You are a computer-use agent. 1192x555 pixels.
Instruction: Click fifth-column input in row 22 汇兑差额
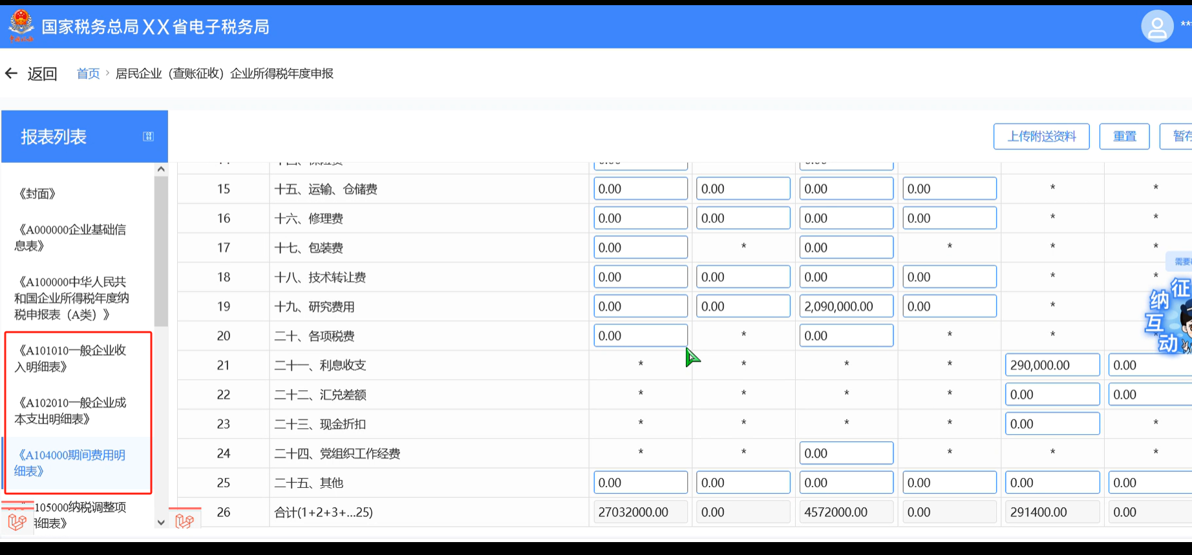coord(1052,395)
